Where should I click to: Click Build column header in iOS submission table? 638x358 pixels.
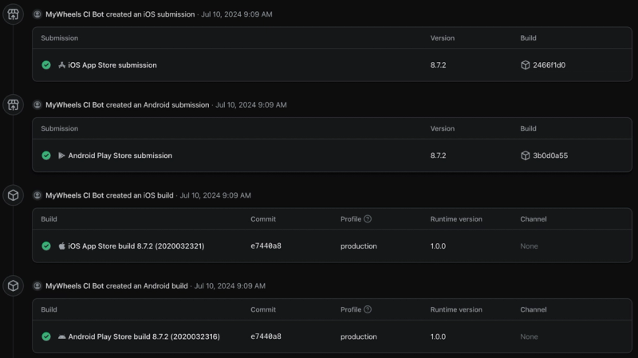click(x=528, y=37)
